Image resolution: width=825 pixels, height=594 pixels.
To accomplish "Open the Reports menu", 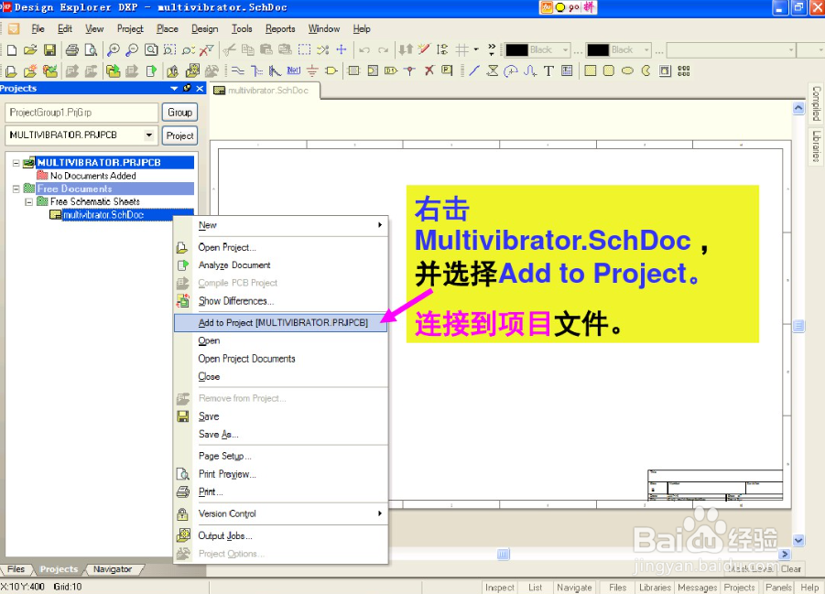I will pos(280,29).
